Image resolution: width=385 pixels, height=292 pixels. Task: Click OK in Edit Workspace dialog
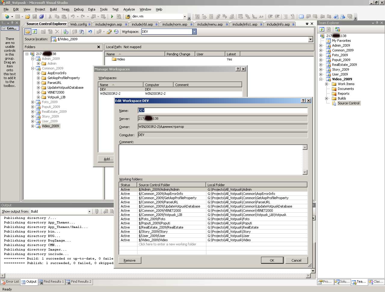click(272, 260)
